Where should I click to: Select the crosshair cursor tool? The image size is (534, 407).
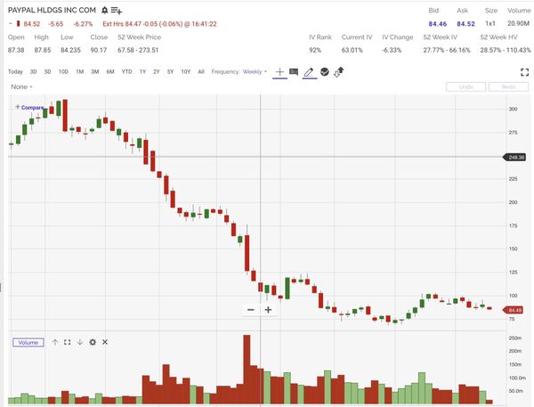pyautogui.click(x=279, y=71)
